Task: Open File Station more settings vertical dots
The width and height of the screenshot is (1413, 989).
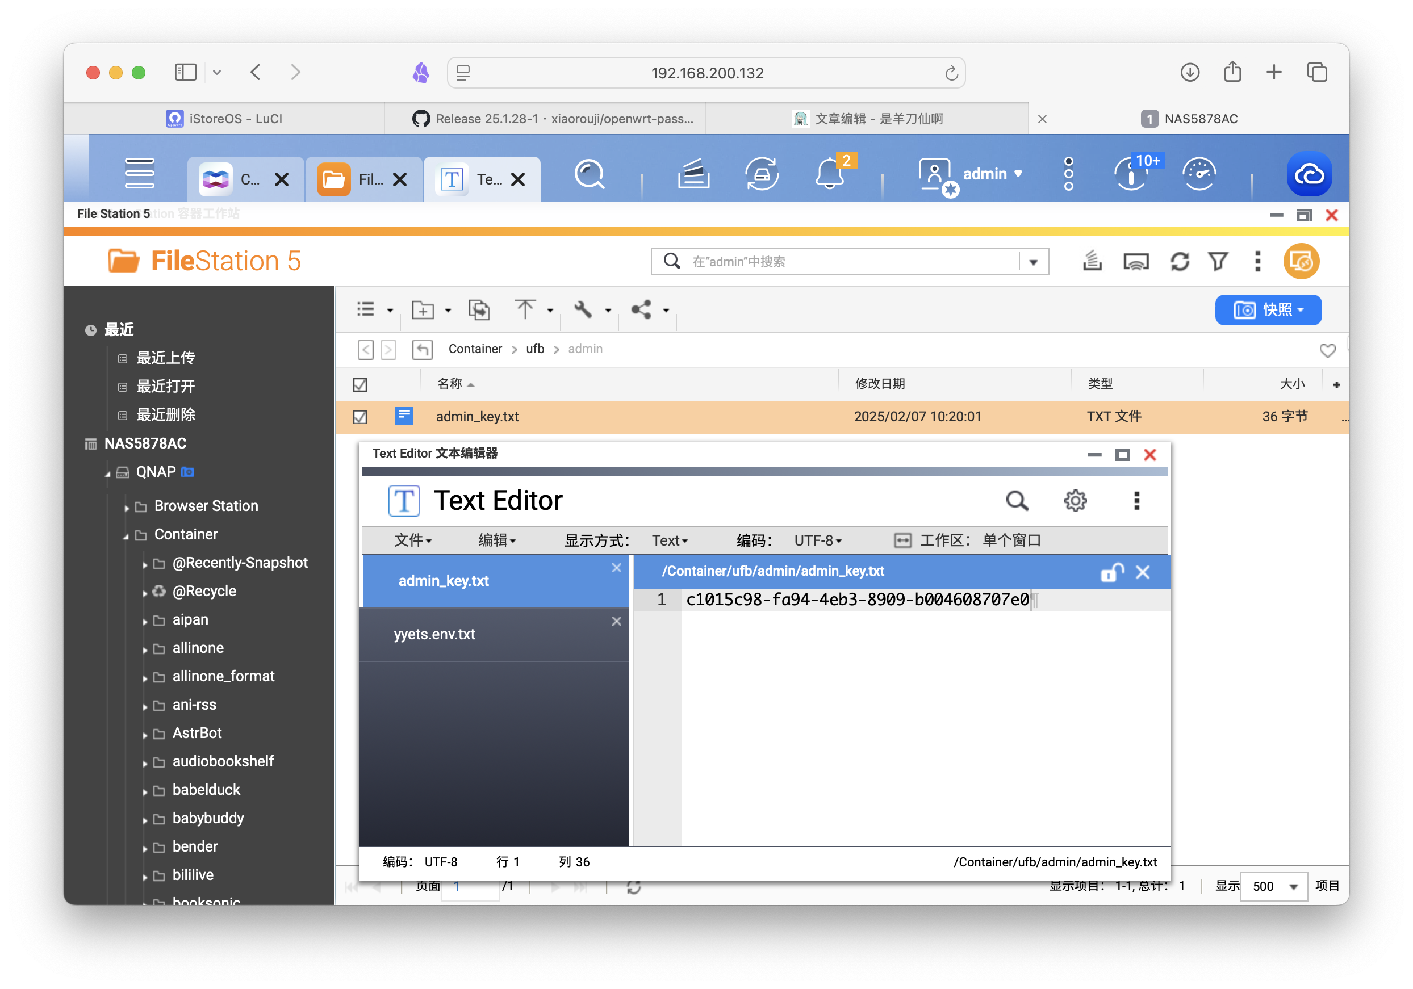Action: [1257, 261]
